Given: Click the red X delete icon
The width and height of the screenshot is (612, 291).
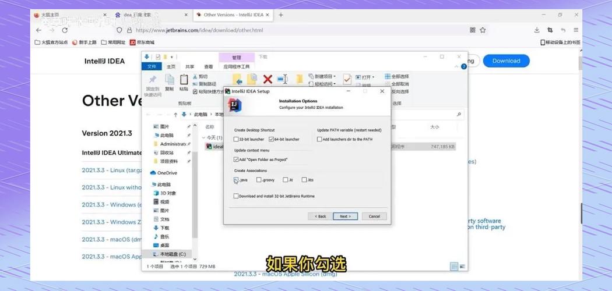Looking at the screenshot, I should (x=268, y=80).
